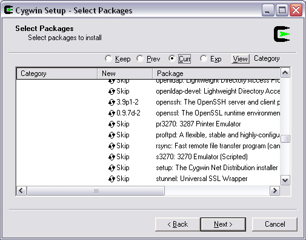Click the vertical scrollbar up arrow
The height and width of the screenshot is (240, 306).
285,73
